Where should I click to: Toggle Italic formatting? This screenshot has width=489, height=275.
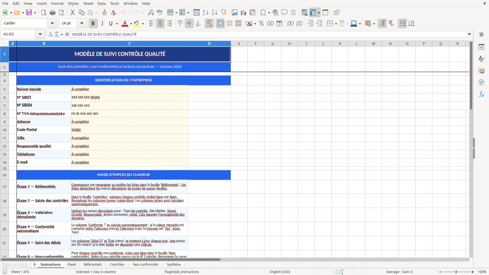(102, 24)
